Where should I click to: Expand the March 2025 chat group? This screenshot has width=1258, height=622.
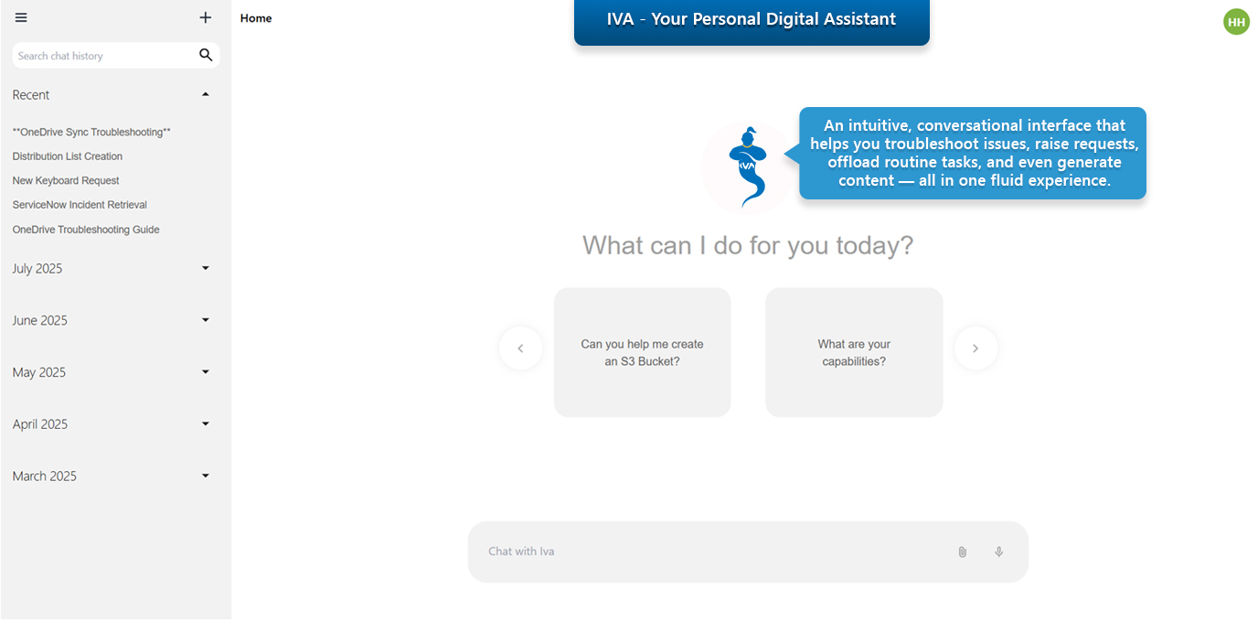[206, 476]
